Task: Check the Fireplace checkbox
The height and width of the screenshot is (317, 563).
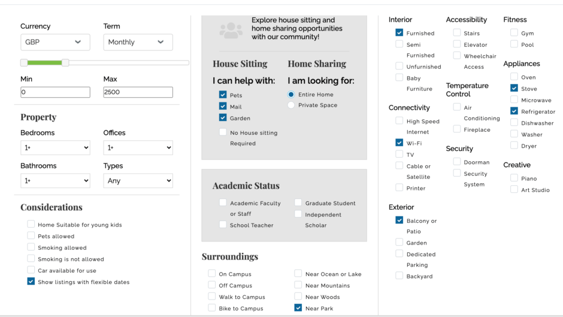Action: point(457,129)
